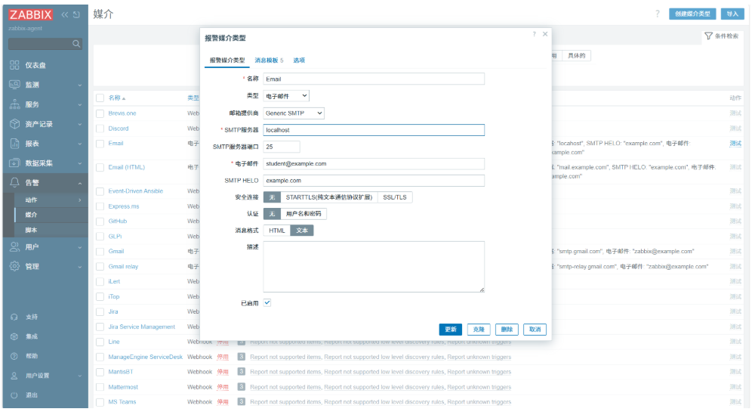This screenshot has width=755, height=415.
Task: Expand the 监测 menu chevron
Action: pos(80,85)
